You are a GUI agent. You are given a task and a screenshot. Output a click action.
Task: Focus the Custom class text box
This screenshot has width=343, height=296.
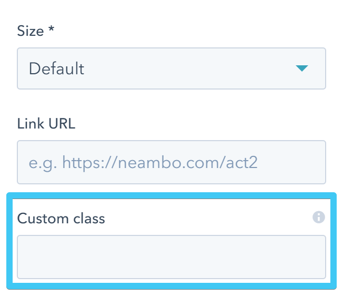(171, 256)
